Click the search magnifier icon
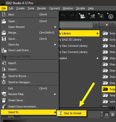 (x=113, y=25)
